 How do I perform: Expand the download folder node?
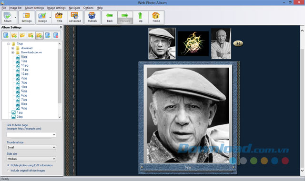tap(13, 48)
